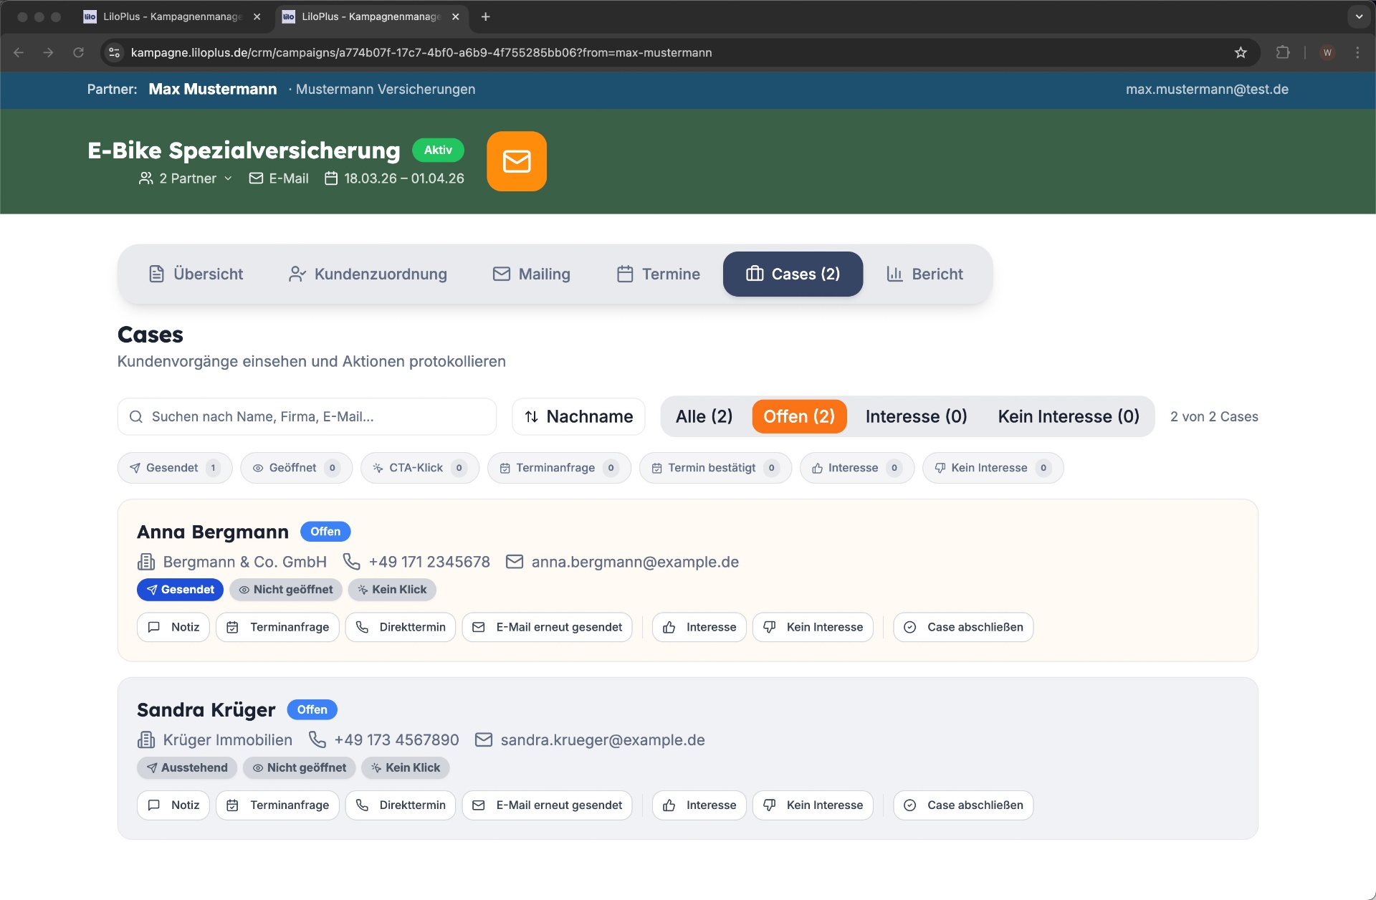Toggle the Geöffnet filter chip
1376x900 pixels.
[x=296, y=468]
